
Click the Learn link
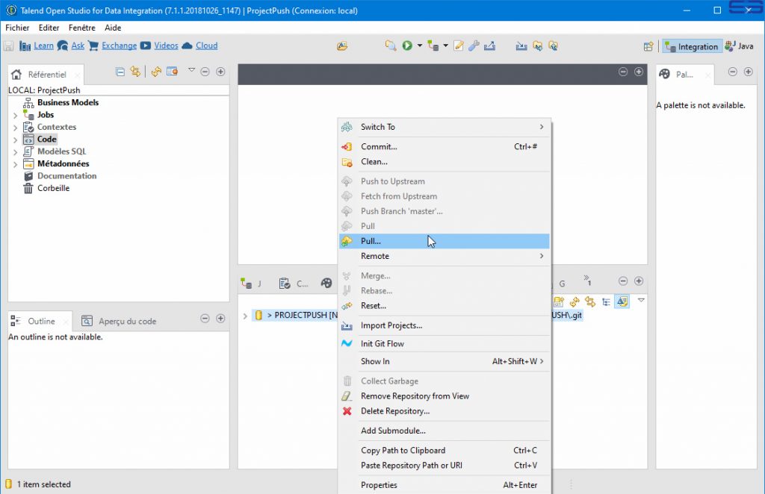[43, 46]
